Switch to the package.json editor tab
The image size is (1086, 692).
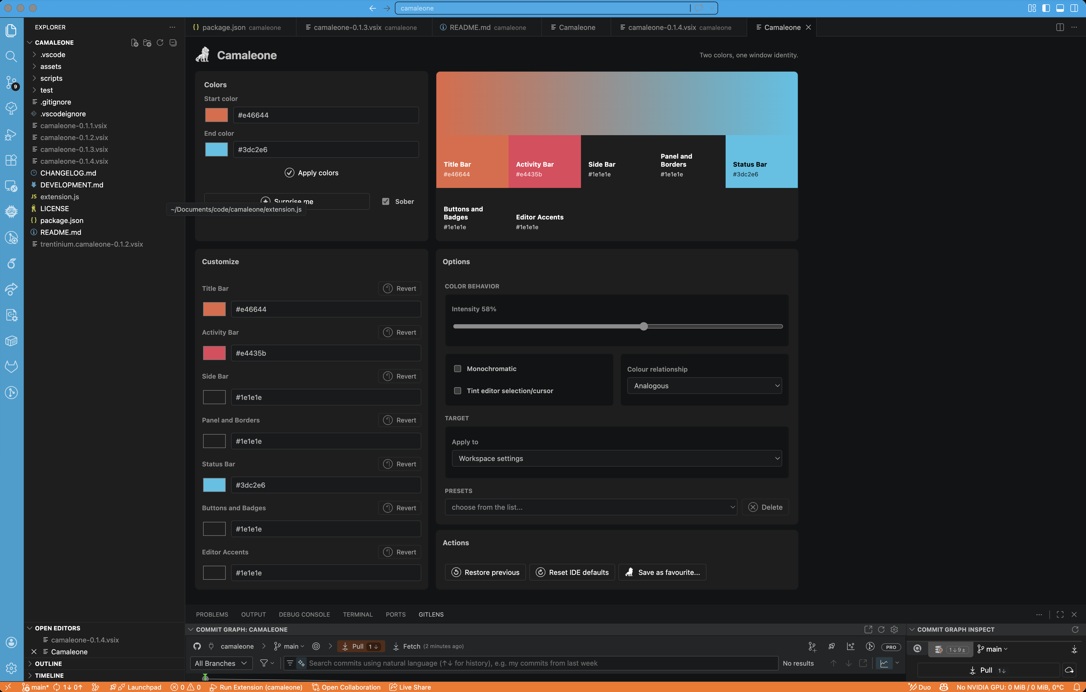click(241, 27)
